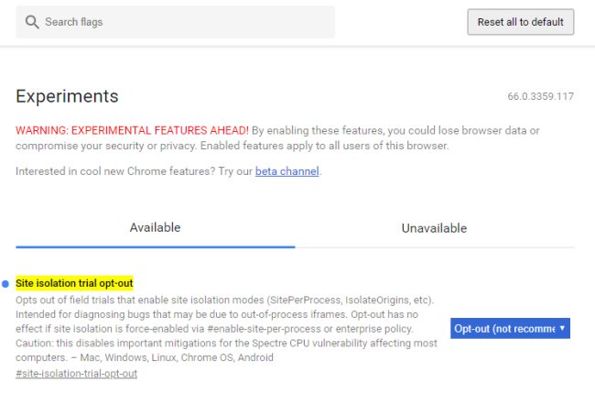Switch to the Available tab
595x393 pixels.
pyautogui.click(x=156, y=227)
